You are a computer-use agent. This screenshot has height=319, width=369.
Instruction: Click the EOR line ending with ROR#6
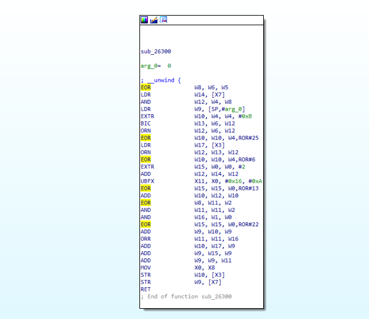pyautogui.click(x=198, y=160)
